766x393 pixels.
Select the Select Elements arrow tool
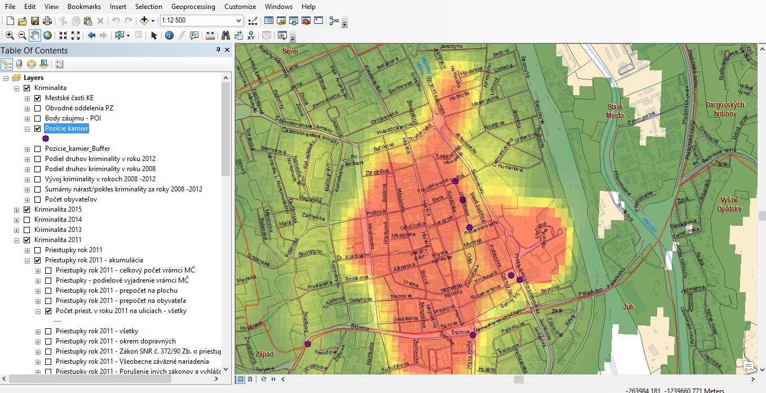pyautogui.click(x=154, y=35)
